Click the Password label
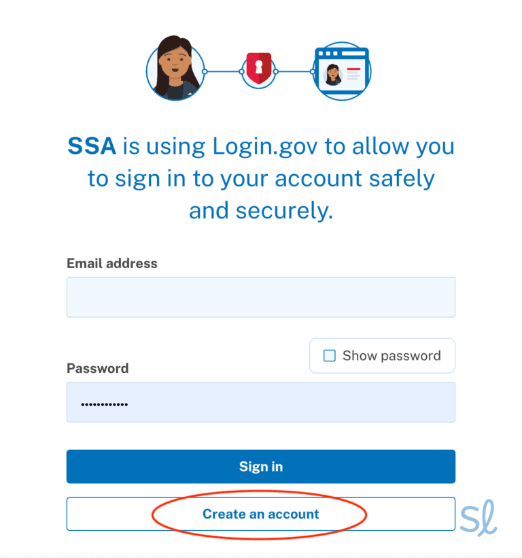522x558 pixels. pos(97,368)
